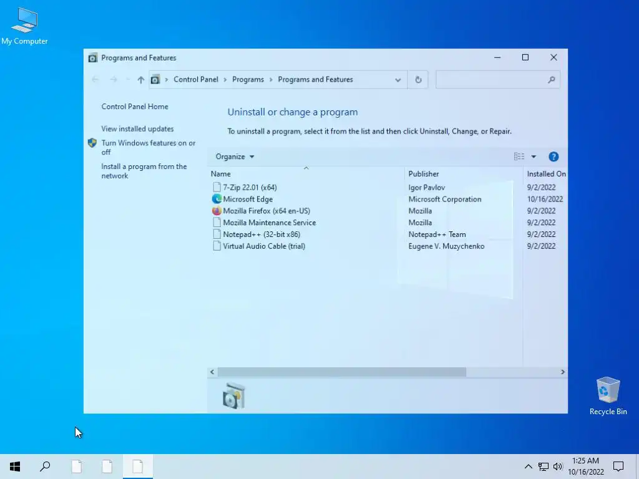Click the Mozilla Maintenance Service file icon
The height and width of the screenshot is (479, 639).
tap(217, 223)
